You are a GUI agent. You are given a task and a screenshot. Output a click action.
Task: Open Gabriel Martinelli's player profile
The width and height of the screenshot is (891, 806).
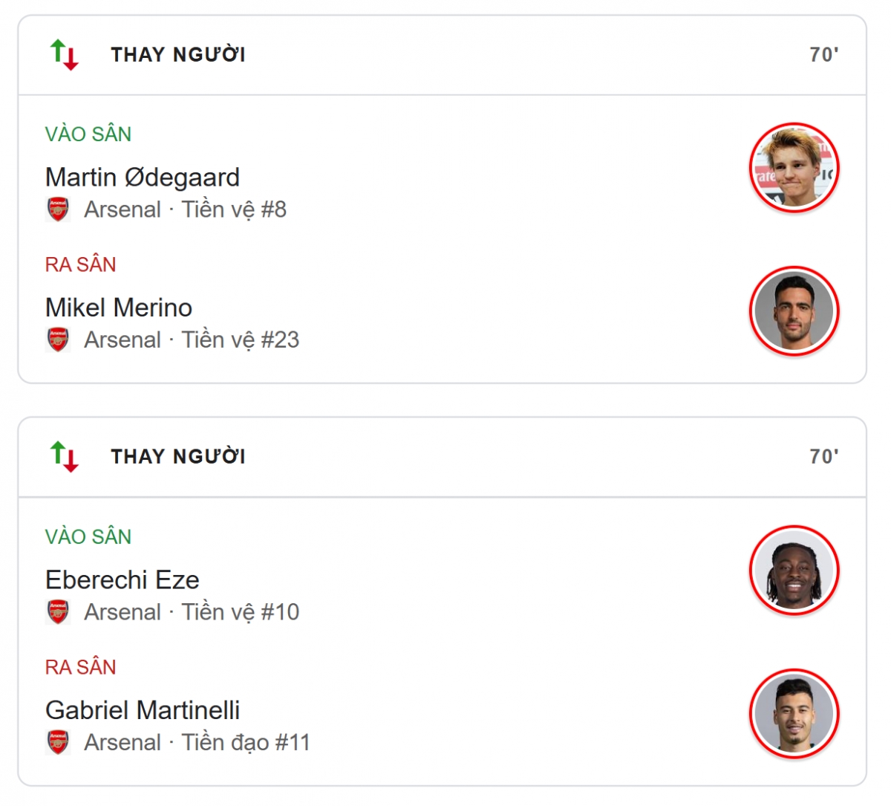click(143, 710)
